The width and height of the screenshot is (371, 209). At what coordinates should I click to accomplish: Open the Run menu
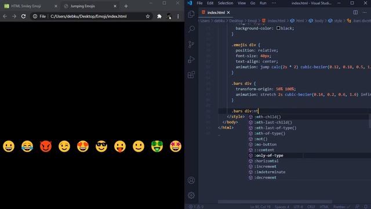[263, 3]
